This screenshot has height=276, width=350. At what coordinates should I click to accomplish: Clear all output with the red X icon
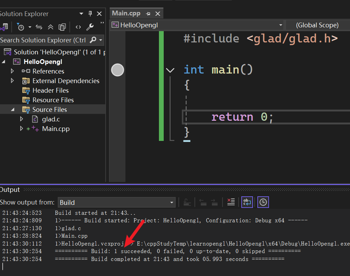point(231,202)
